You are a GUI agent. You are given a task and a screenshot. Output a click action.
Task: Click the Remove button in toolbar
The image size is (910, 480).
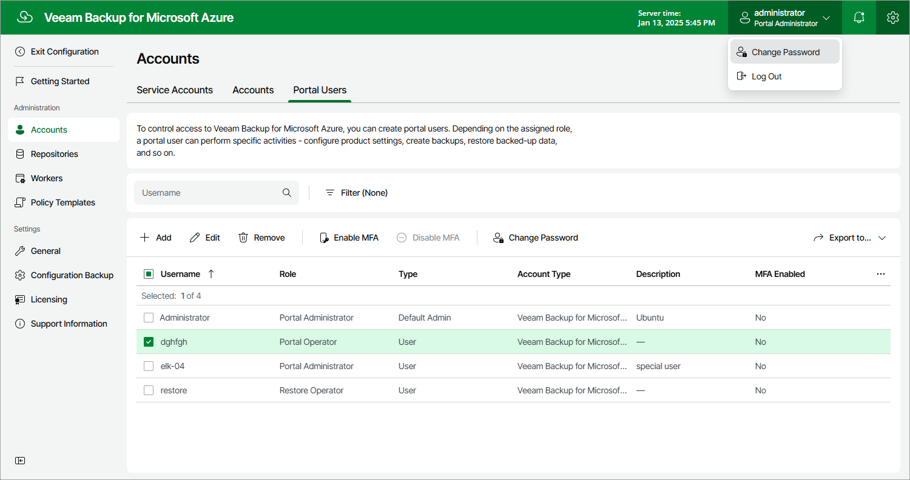click(x=261, y=238)
